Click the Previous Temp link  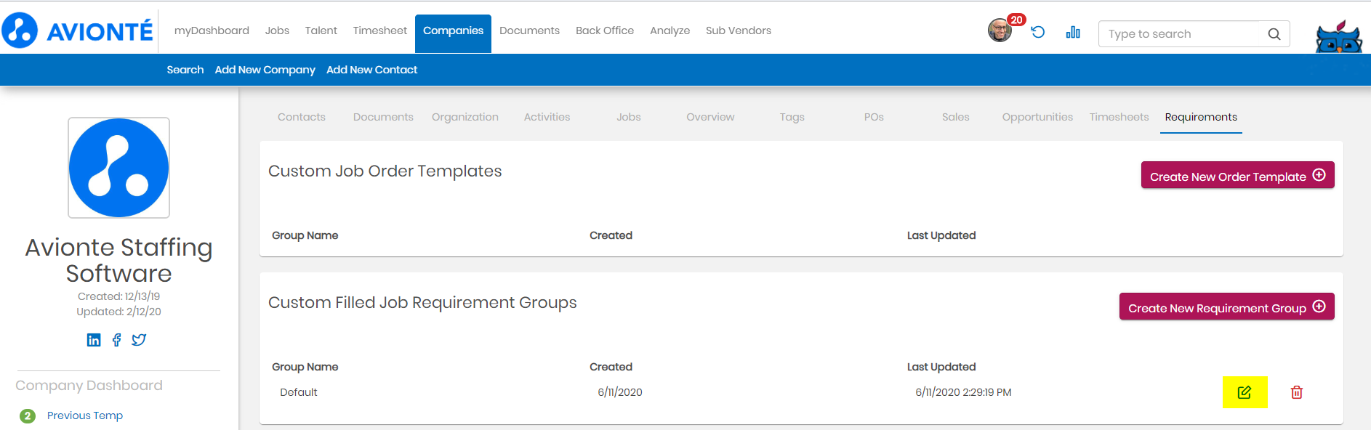click(85, 415)
